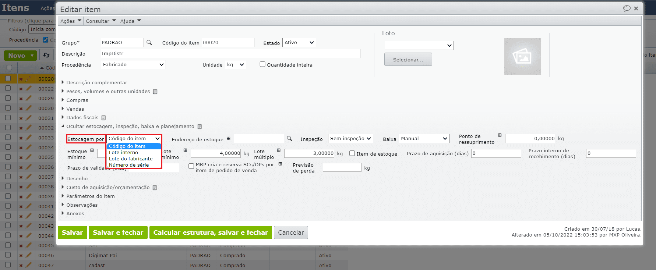Viewport: 656px width, 270px height.
Task: Select the row checkbox for item 00047
Action: coord(8,265)
